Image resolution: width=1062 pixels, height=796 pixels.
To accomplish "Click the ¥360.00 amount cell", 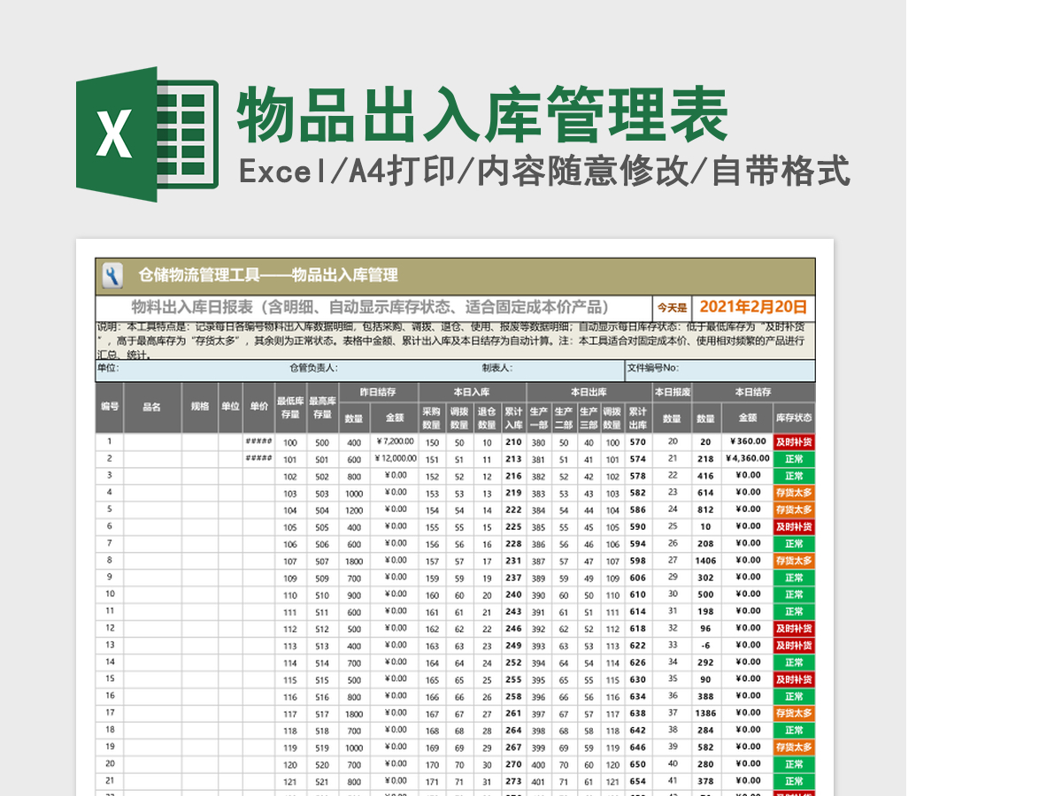I will click(747, 441).
